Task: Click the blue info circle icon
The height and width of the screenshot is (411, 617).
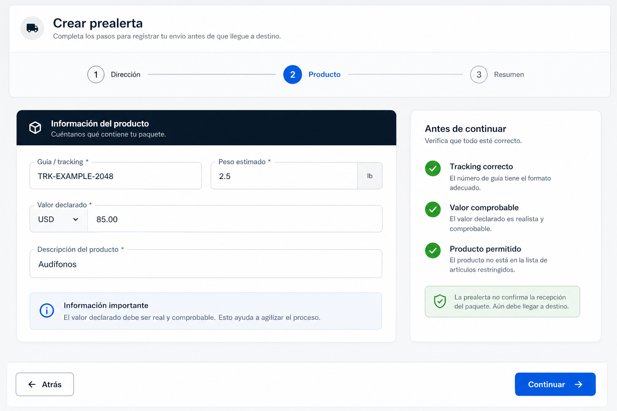Action: pyautogui.click(x=47, y=311)
